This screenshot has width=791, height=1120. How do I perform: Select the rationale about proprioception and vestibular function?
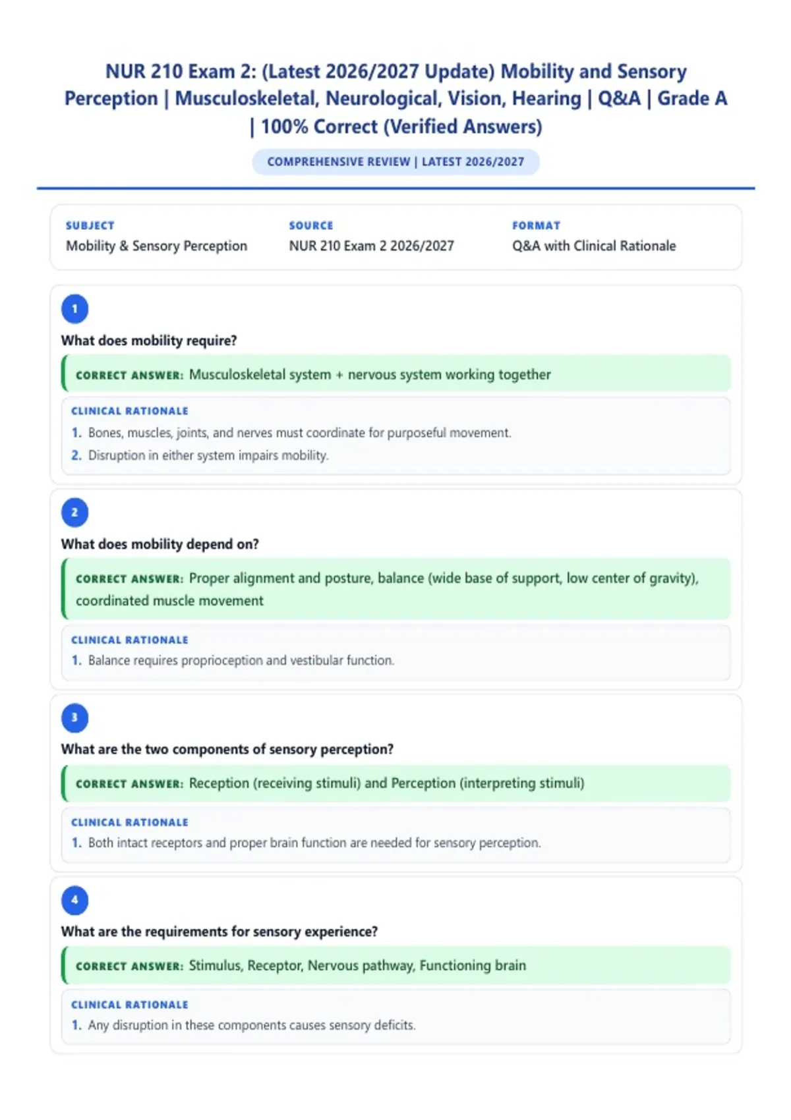coord(241,660)
